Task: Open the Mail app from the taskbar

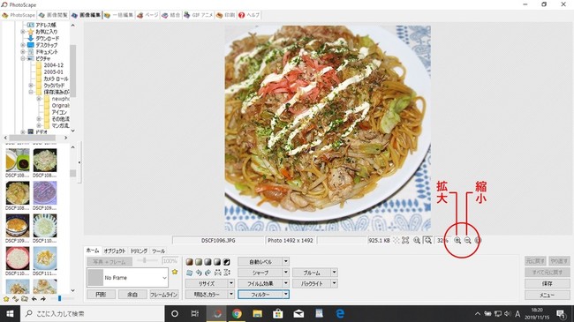Action: click(298, 313)
